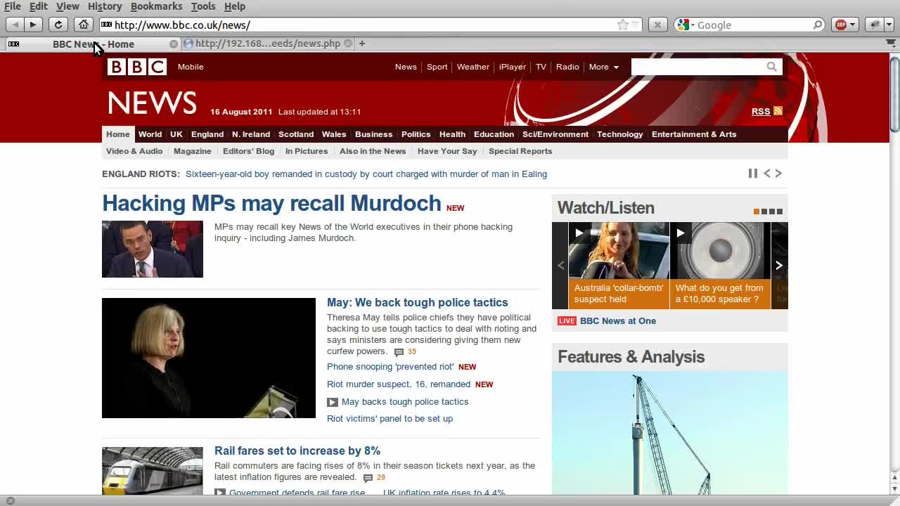Open the History menu
900x506 pixels.
[x=105, y=6]
